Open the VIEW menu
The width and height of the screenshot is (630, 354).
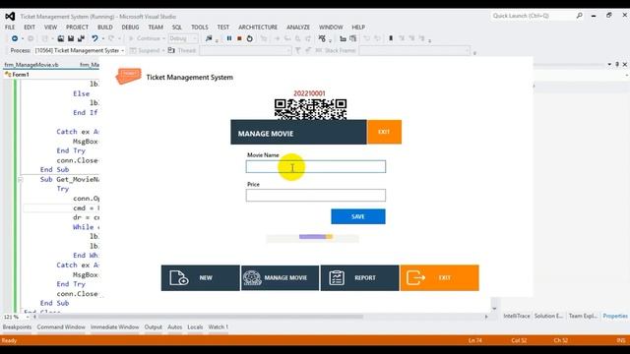pyautogui.click(x=50, y=27)
